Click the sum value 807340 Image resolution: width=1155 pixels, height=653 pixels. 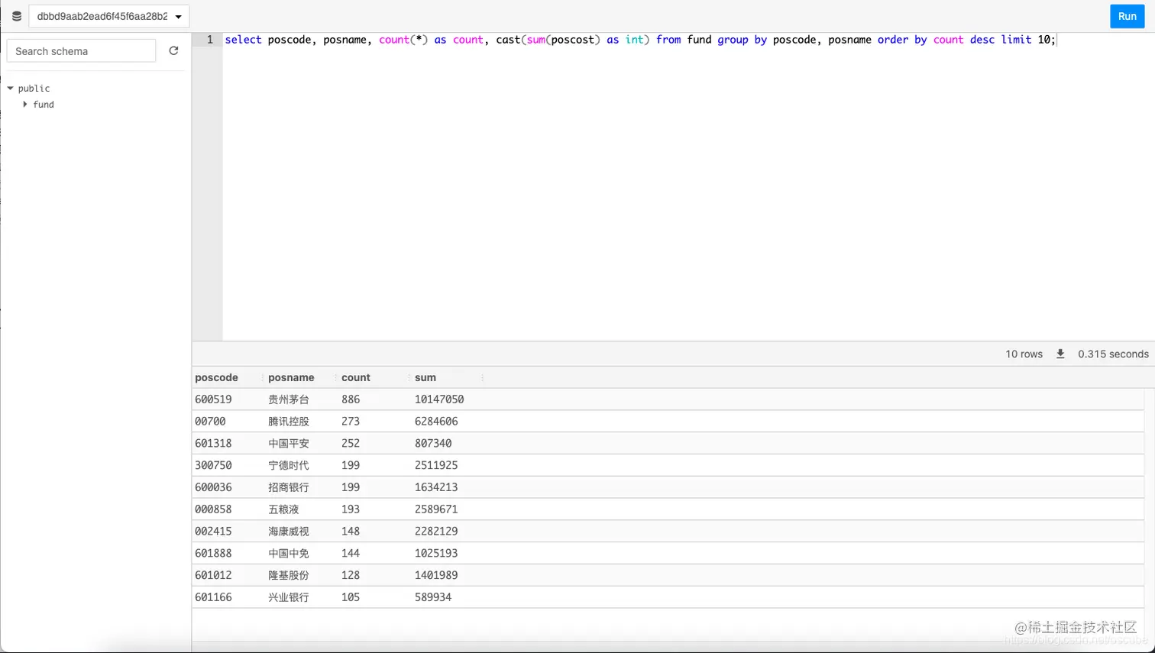[x=433, y=444]
